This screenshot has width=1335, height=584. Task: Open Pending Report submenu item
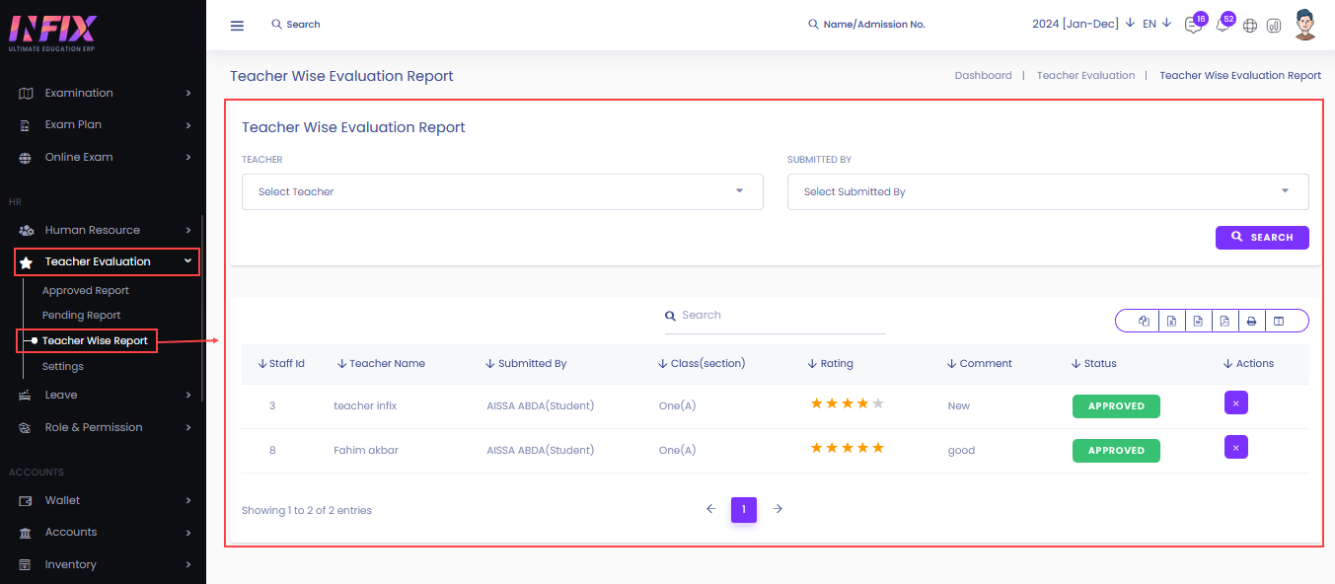click(x=82, y=316)
